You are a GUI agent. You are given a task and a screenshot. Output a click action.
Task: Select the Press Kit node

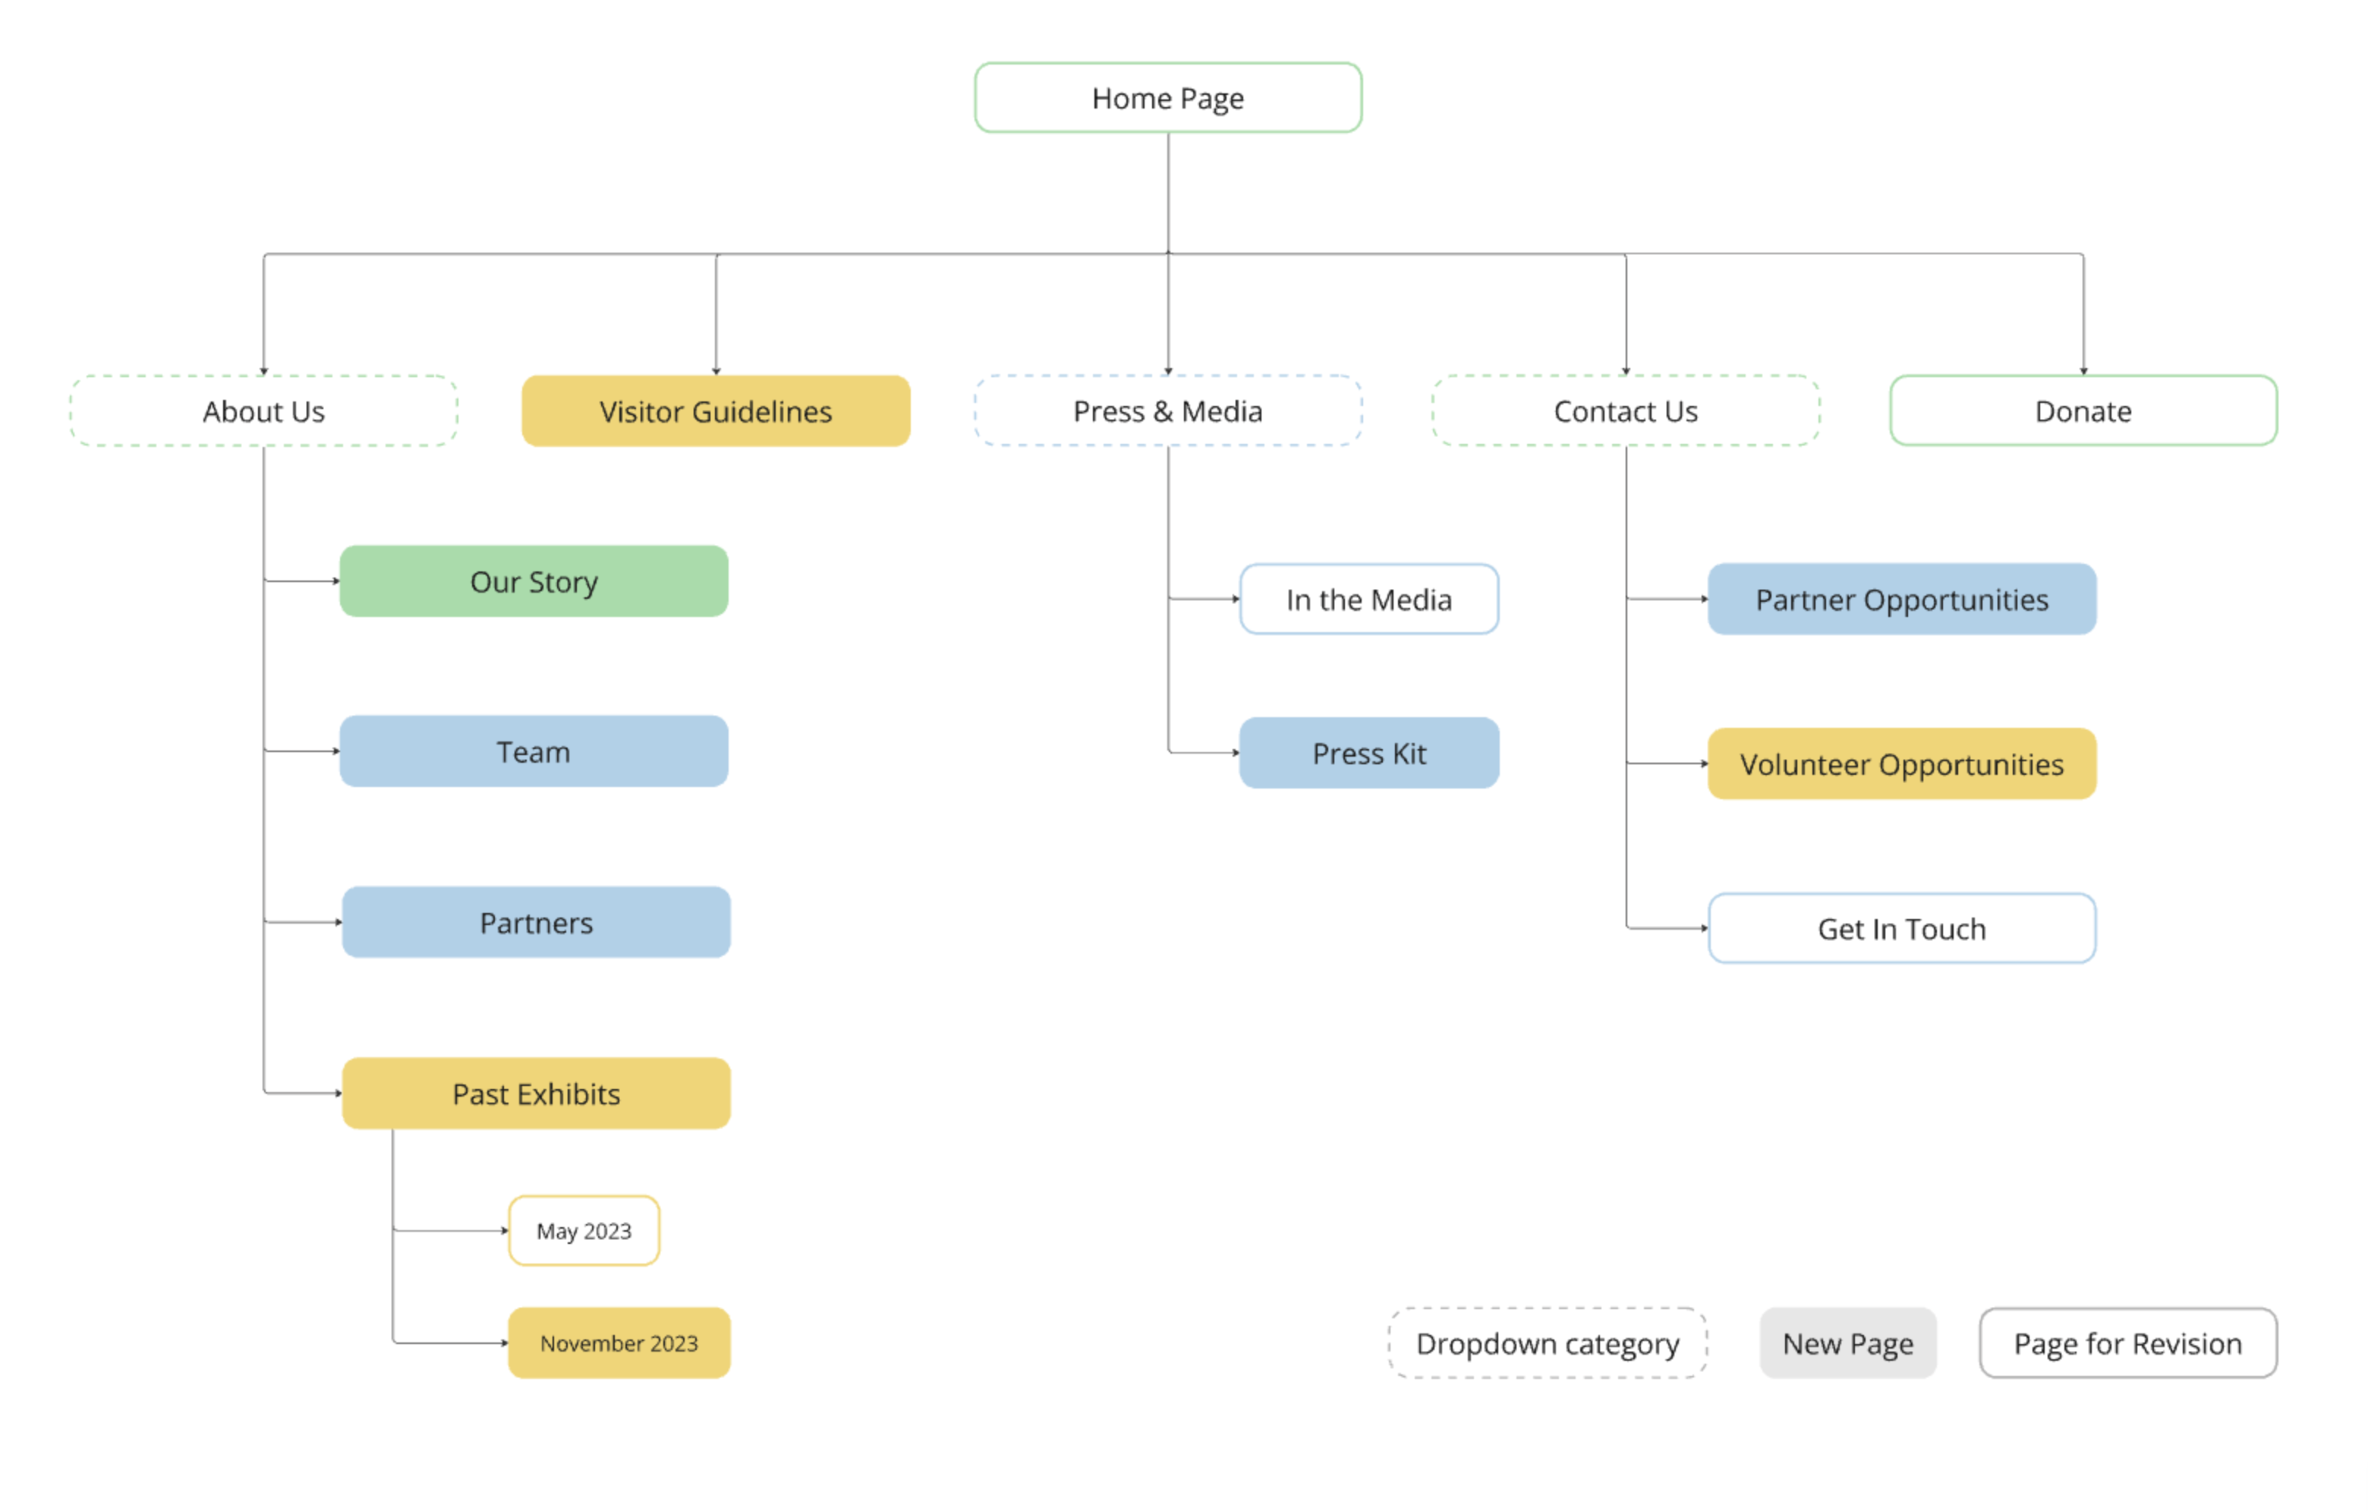pos(1368,753)
